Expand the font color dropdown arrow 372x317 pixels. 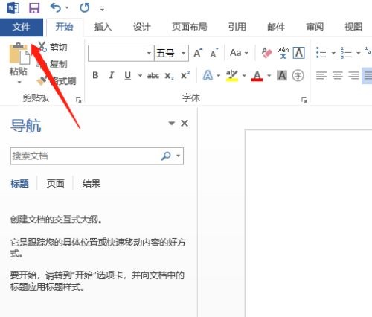coord(269,76)
